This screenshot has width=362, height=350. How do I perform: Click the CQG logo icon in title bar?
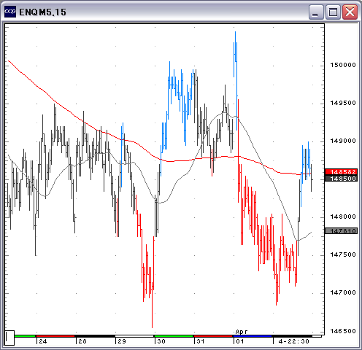click(x=10, y=12)
